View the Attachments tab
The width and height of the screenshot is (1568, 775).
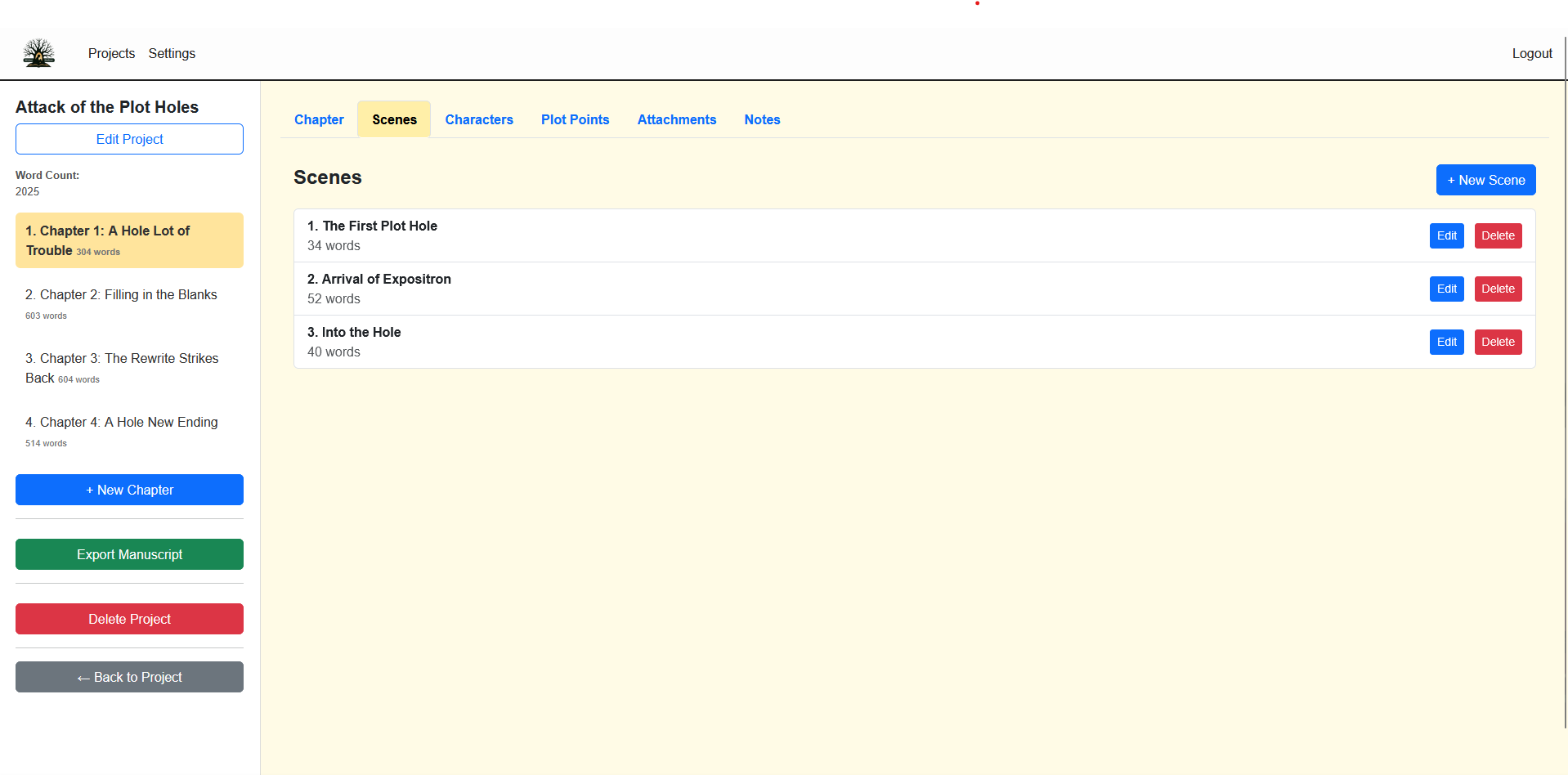click(676, 119)
